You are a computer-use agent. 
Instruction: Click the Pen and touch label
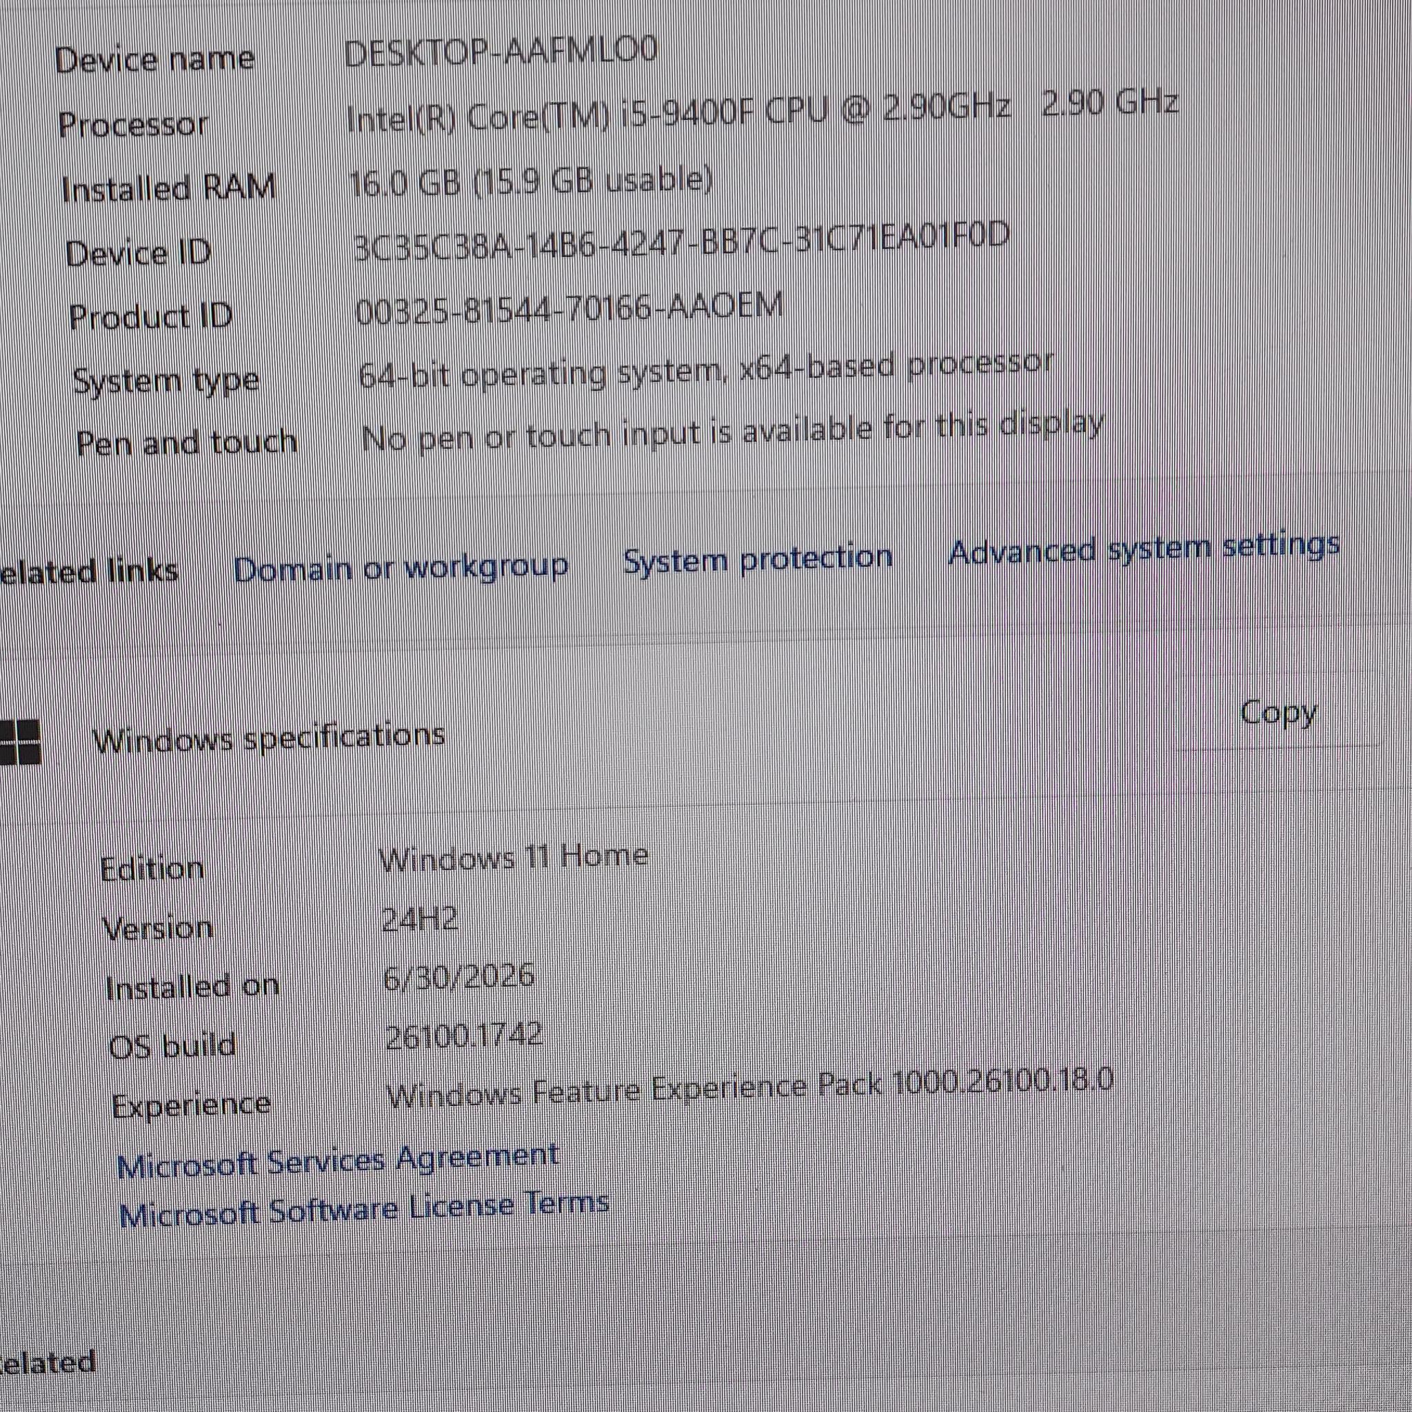[186, 443]
